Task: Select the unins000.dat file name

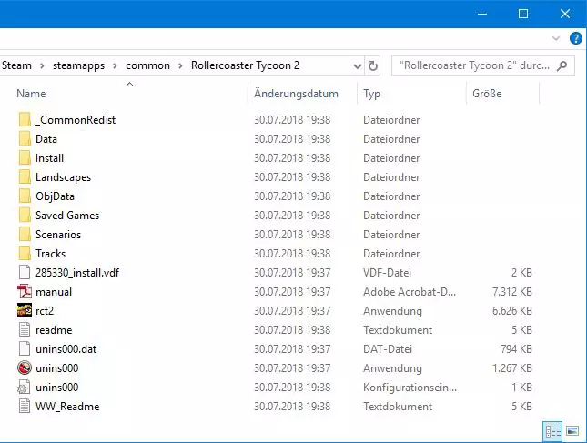Action: coord(66,348)
